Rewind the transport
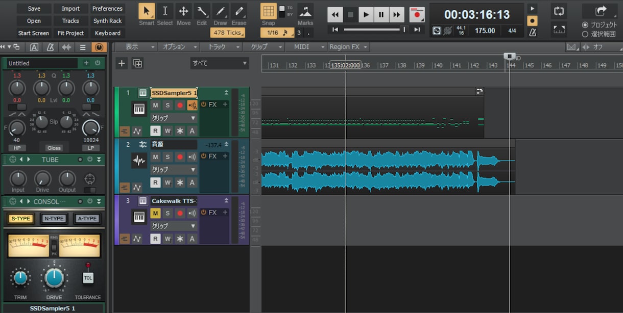623x313 pixels. [x=335, y=15]
